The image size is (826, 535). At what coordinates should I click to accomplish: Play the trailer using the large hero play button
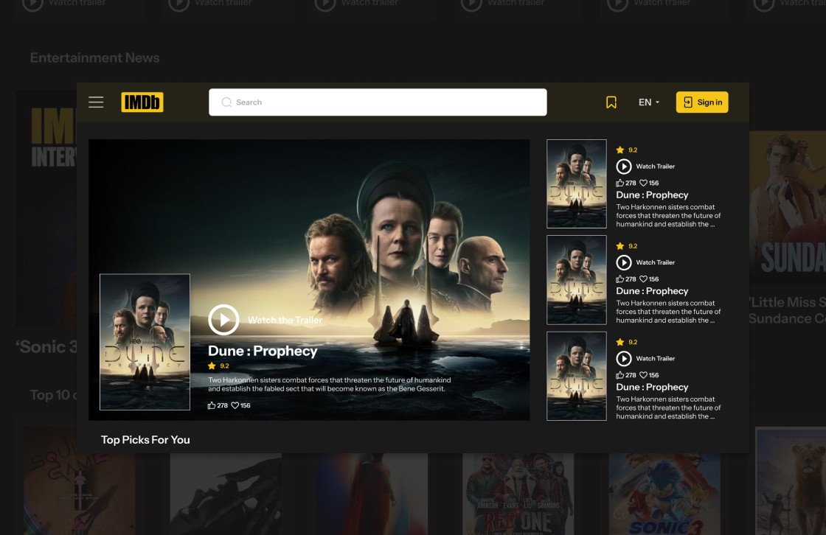224,320
